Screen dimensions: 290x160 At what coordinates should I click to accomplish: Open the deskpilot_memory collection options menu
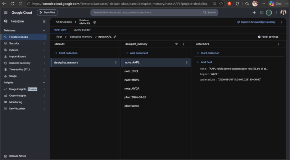183,44
